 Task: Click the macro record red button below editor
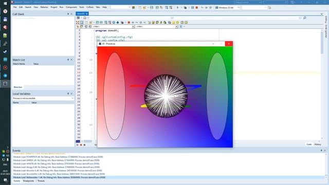[x=81, y=145]
